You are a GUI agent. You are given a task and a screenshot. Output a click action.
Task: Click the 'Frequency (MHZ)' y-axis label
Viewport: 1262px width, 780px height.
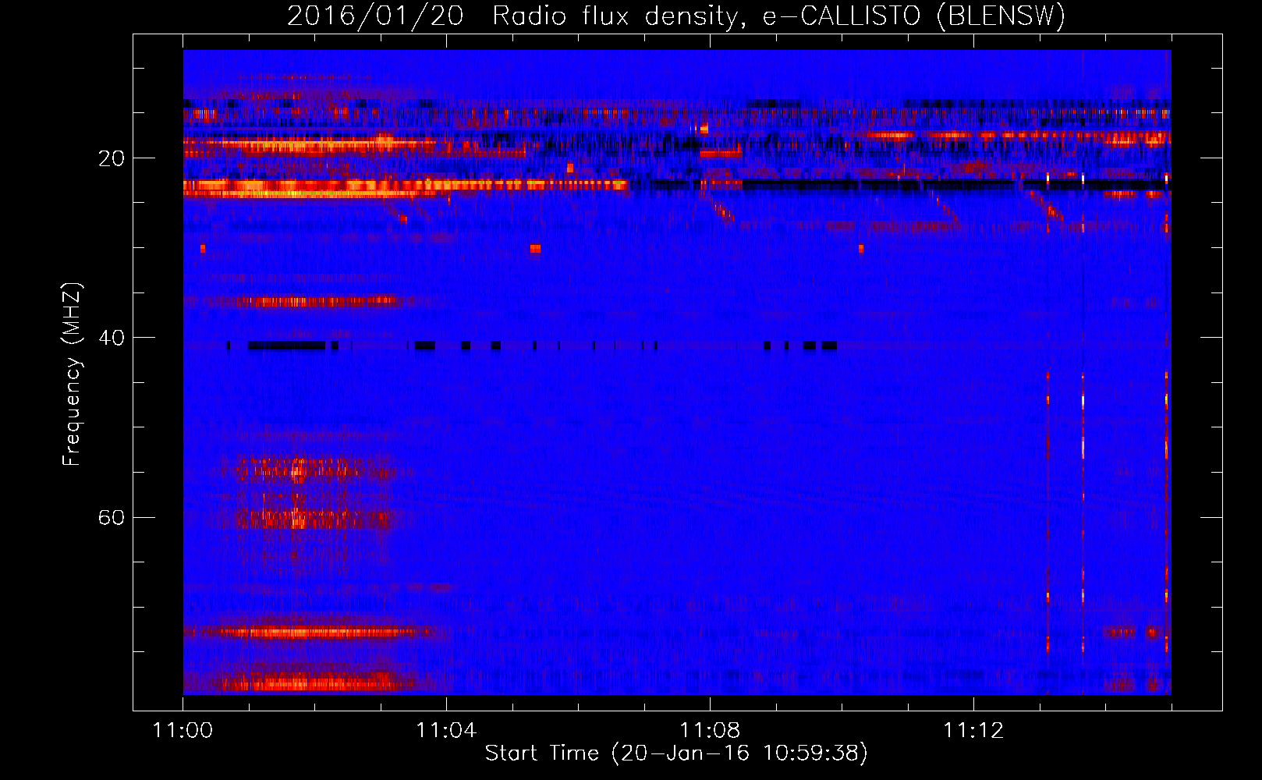72,374
